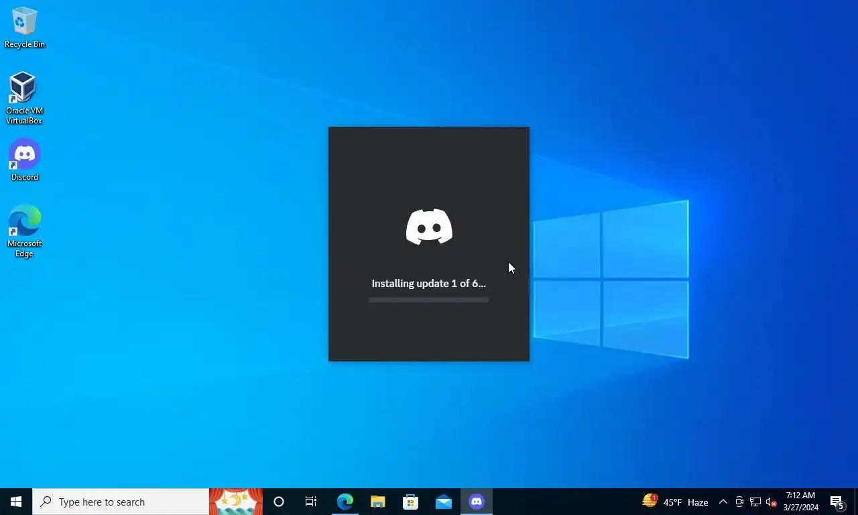This screenshot has width=858, height=515.
Task: Open the weather widget showing 45°F Haze
Action: click(x=675, y=502)
